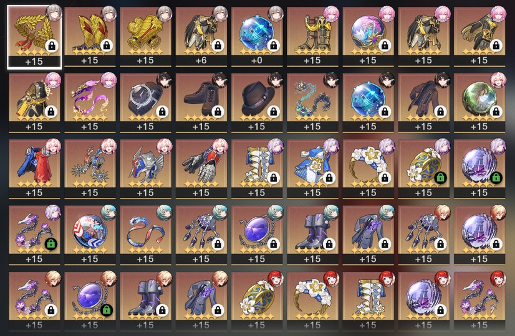This screenshot has width=515, height=336.
Task: Toggle the green lock on the purple gem pendant
Action: click(107, 310)
